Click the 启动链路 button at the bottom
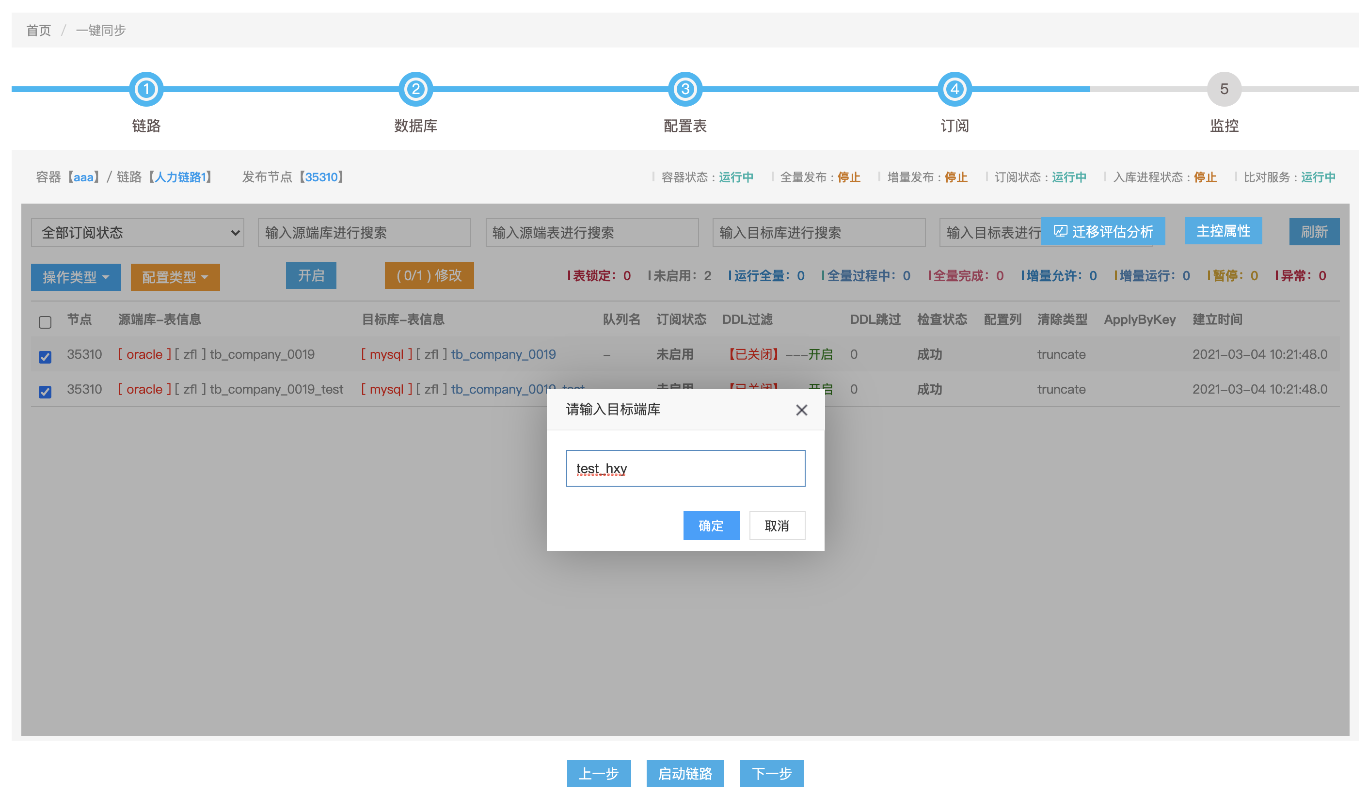The width and height of the screenshot is (1368, 795). (685, 773)
